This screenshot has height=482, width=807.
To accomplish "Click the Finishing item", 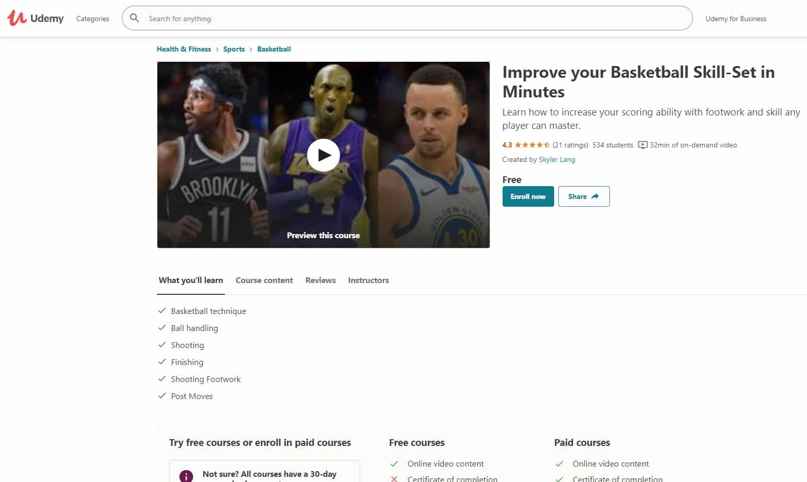I will [x=187, y=362].
